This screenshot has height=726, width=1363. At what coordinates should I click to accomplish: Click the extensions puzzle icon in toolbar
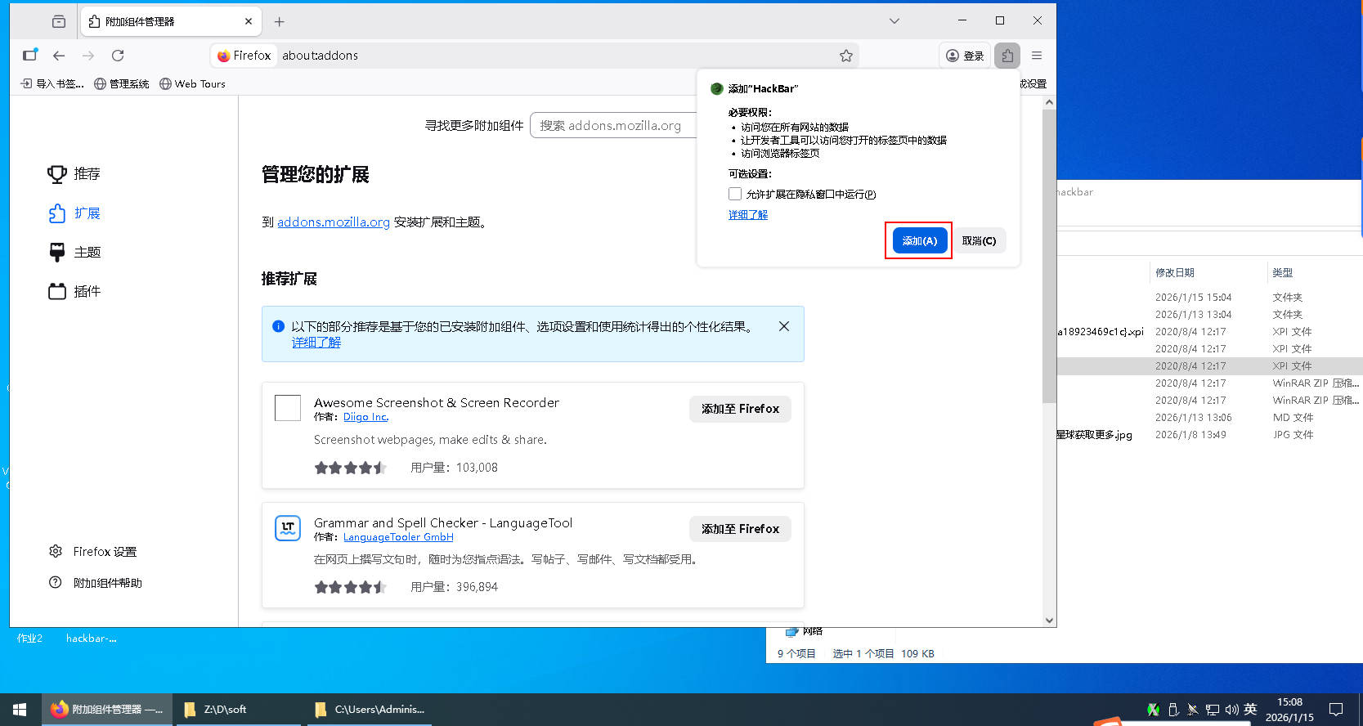pyautogui.click(x=1007, y=56)
